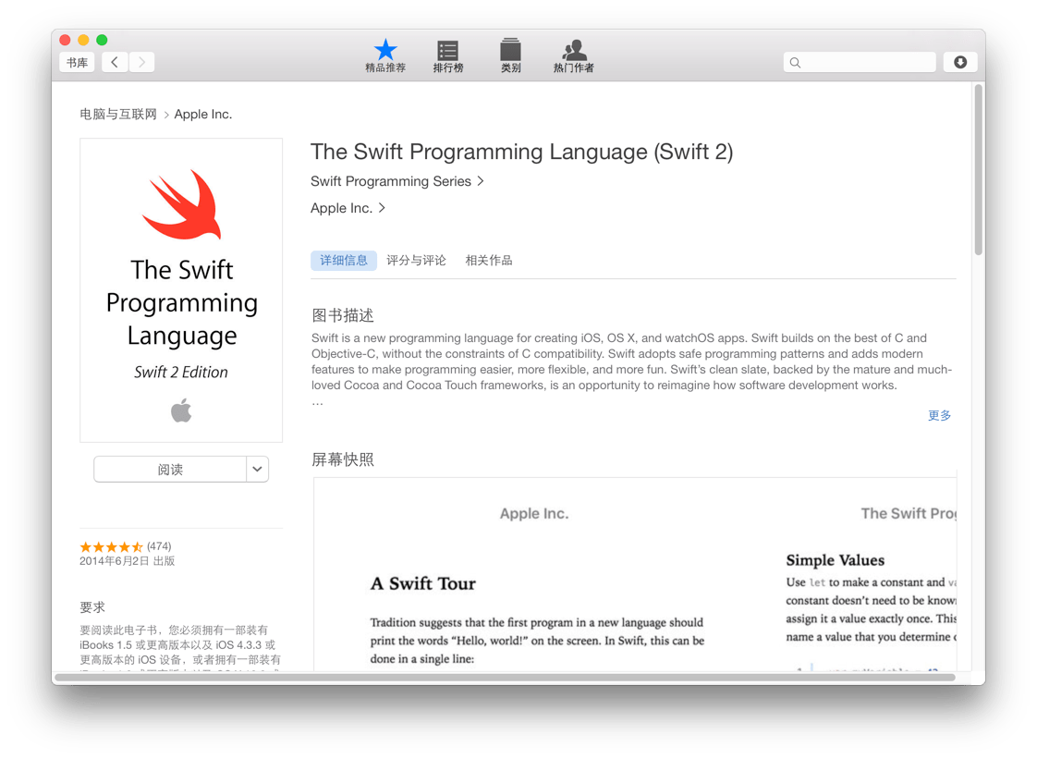Click the back navigation arrow
The height and width of the screenshot is (759, 1037).
click(114, 61)
